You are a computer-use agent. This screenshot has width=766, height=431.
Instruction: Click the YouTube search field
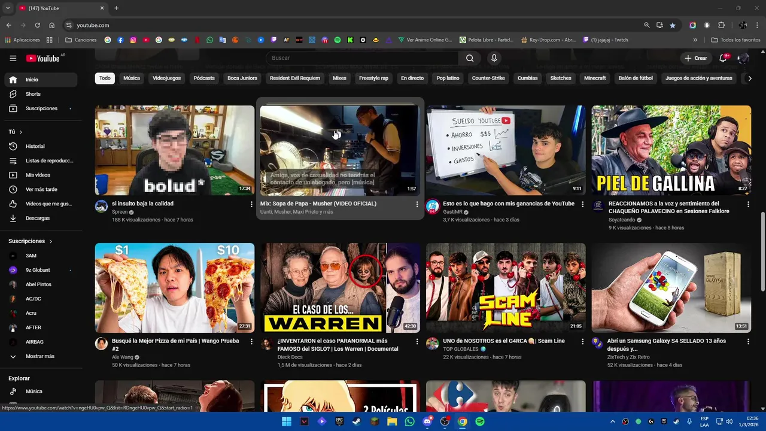click(362, 58)
